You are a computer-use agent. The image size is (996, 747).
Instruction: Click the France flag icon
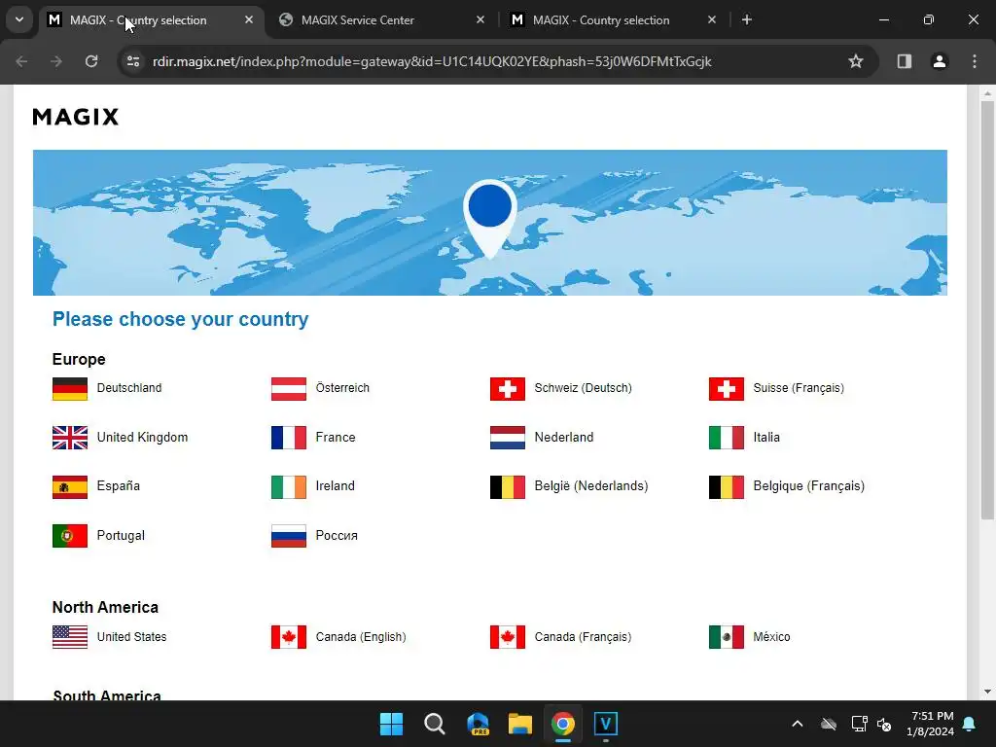pos(288,438)
